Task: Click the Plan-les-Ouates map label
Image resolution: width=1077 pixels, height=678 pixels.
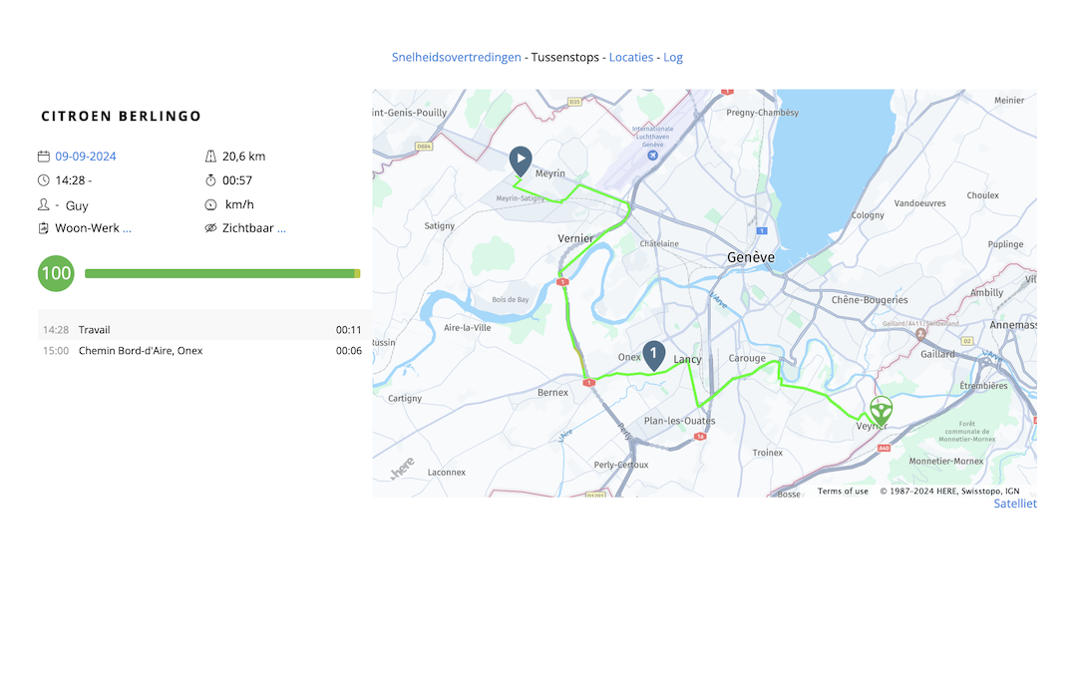Action: coord(679,421)
